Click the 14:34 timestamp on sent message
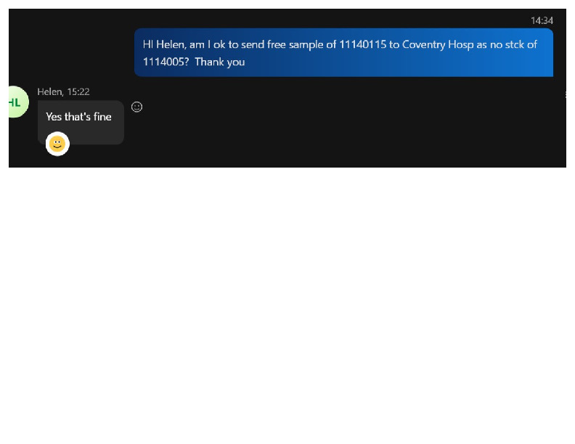This screenshot has width=575, height=444. click(x=542, y=20)
